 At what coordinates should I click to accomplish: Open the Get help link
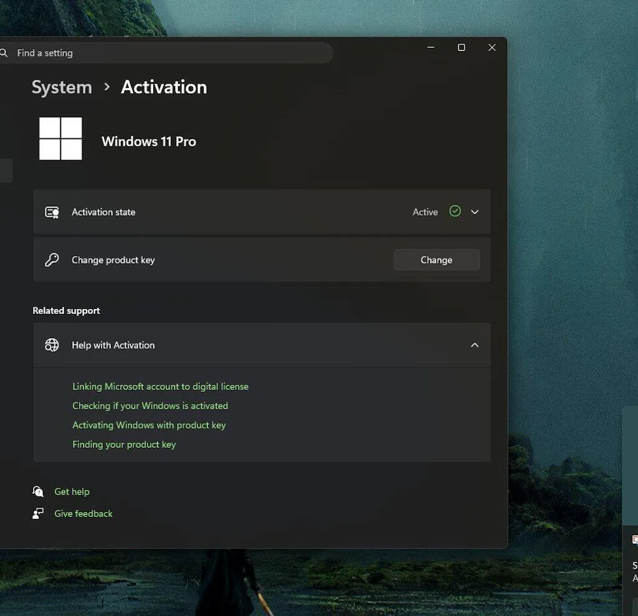tap(72, 491)
